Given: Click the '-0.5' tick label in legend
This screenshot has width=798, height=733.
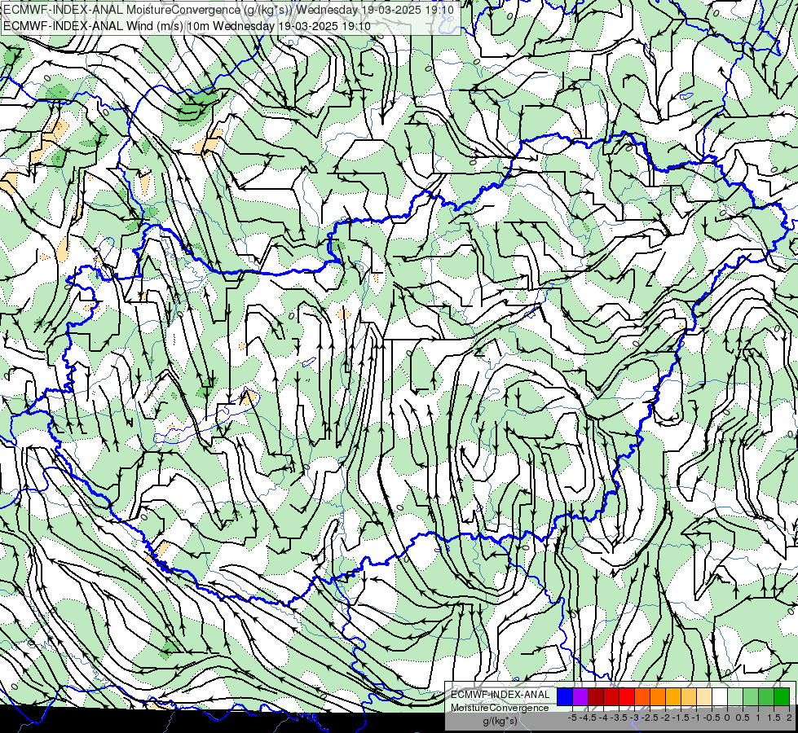Looking at the screenshot, I should point(712,718).
